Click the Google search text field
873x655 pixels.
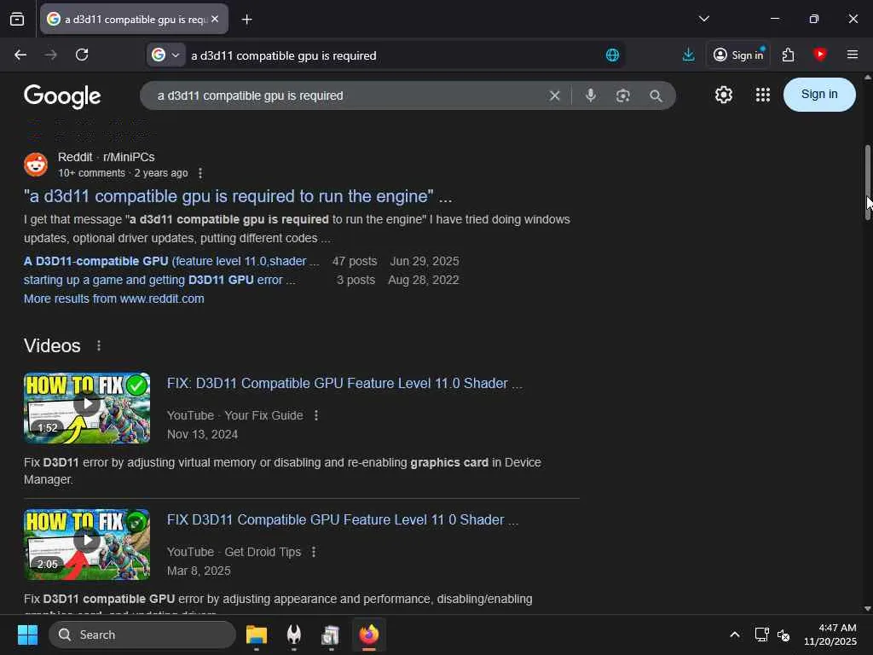[345, 96]
